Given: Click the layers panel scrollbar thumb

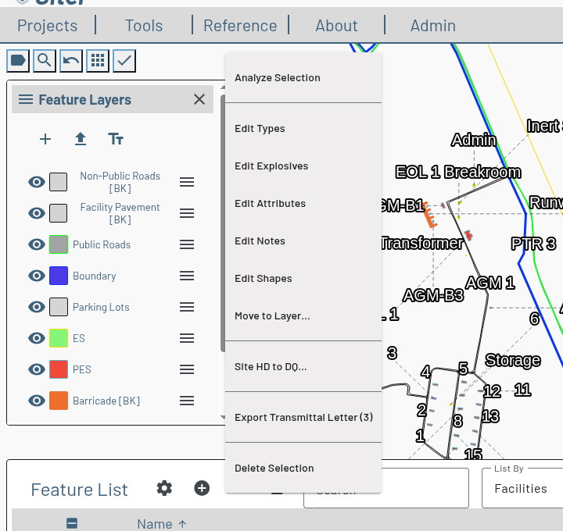Looking at the screenshot, I should coord(223,223).
